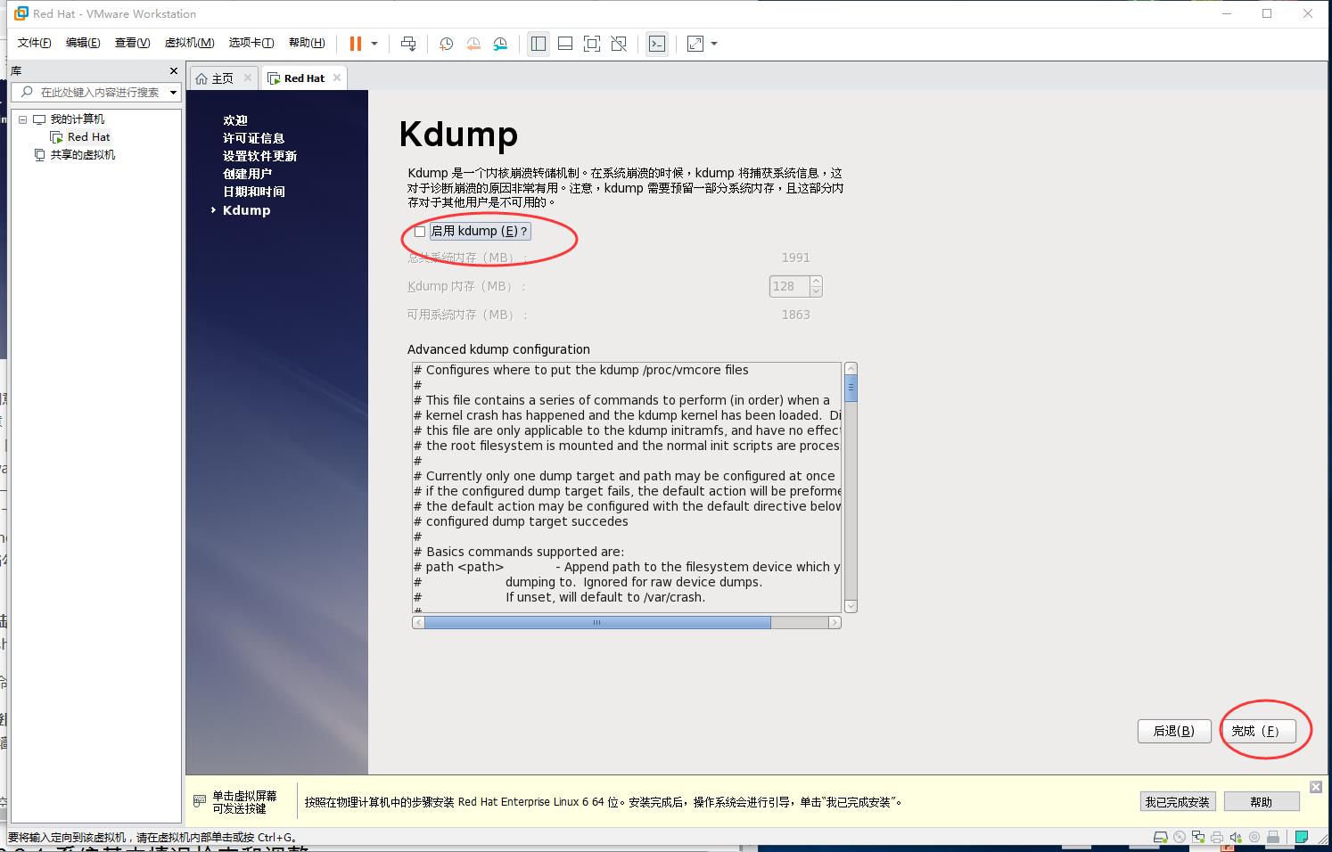Close the 主页 tab
This screenshot has height=852, width=1332.
tap(248, 78)
